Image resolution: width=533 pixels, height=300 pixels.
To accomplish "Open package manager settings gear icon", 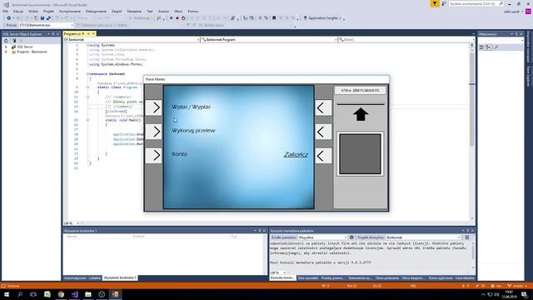I will tap(351, 237).
